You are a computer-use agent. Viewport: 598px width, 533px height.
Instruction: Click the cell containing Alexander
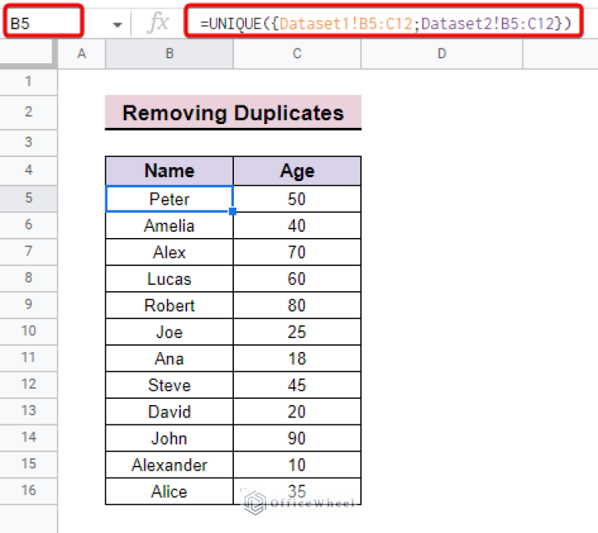pos(169,465)
